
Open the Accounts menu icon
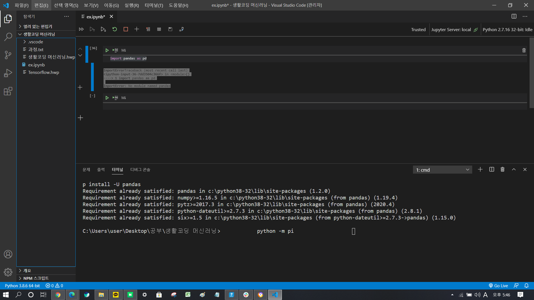coord(8,254)
